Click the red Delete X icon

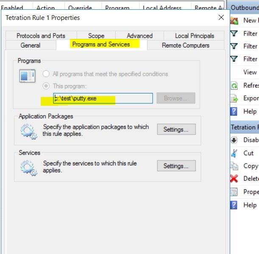point(234,179)
